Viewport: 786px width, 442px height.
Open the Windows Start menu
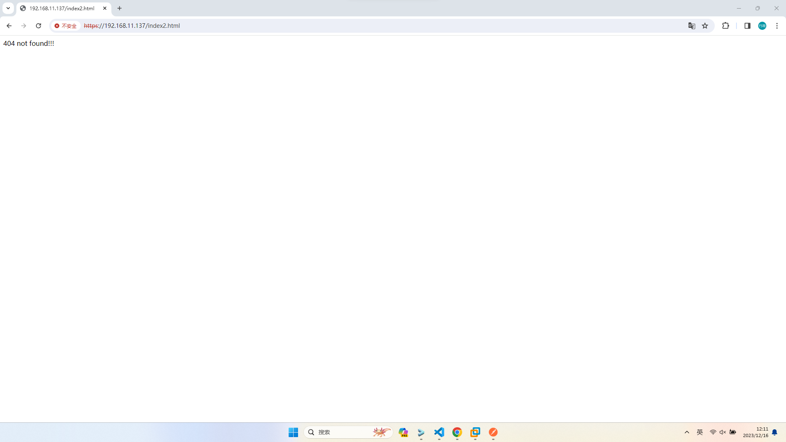click(x=293, y=432)
